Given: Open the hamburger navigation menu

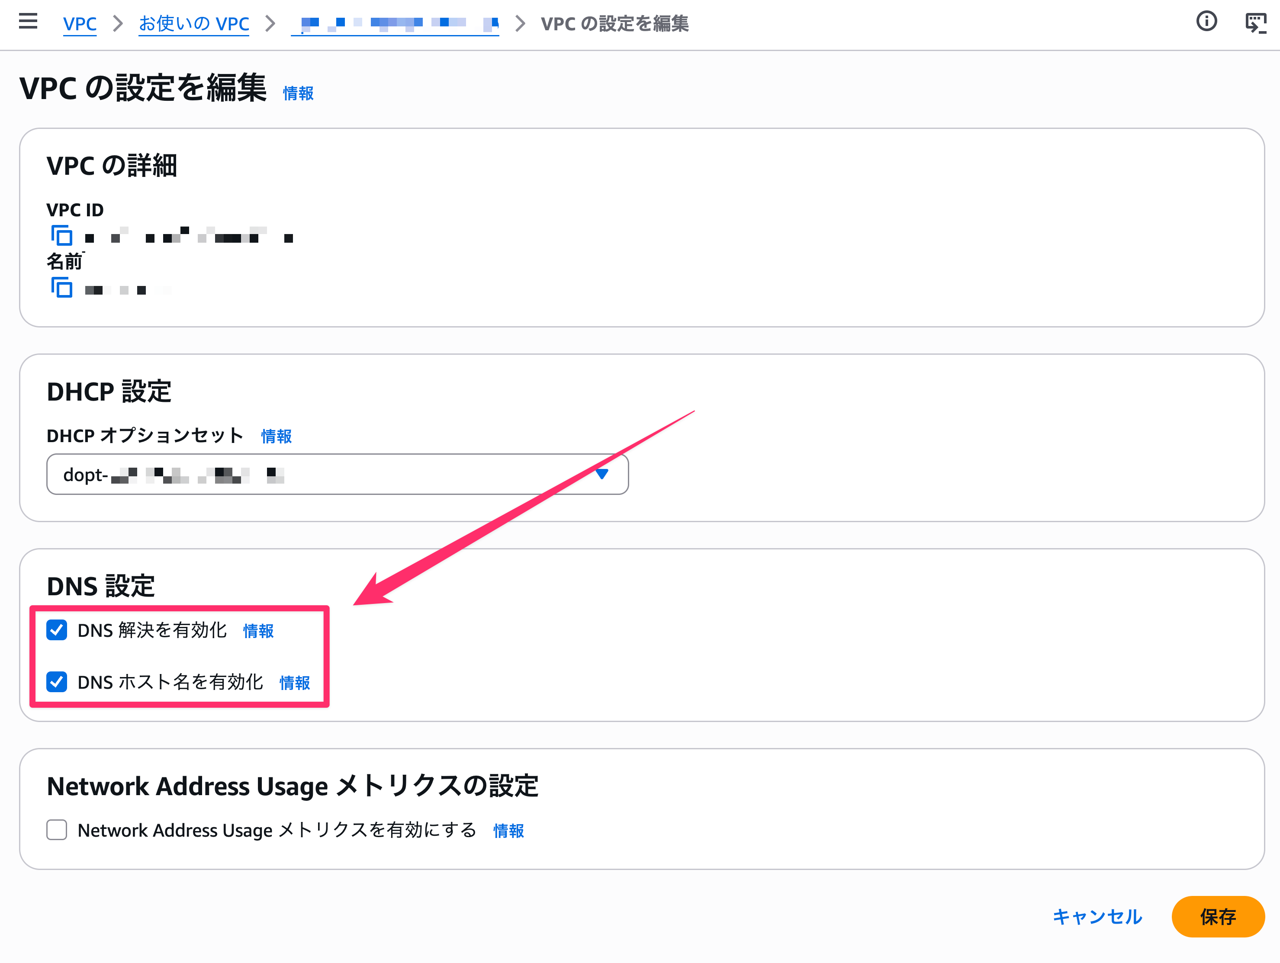Looking at the screenshot, I should tap(28, 22).
